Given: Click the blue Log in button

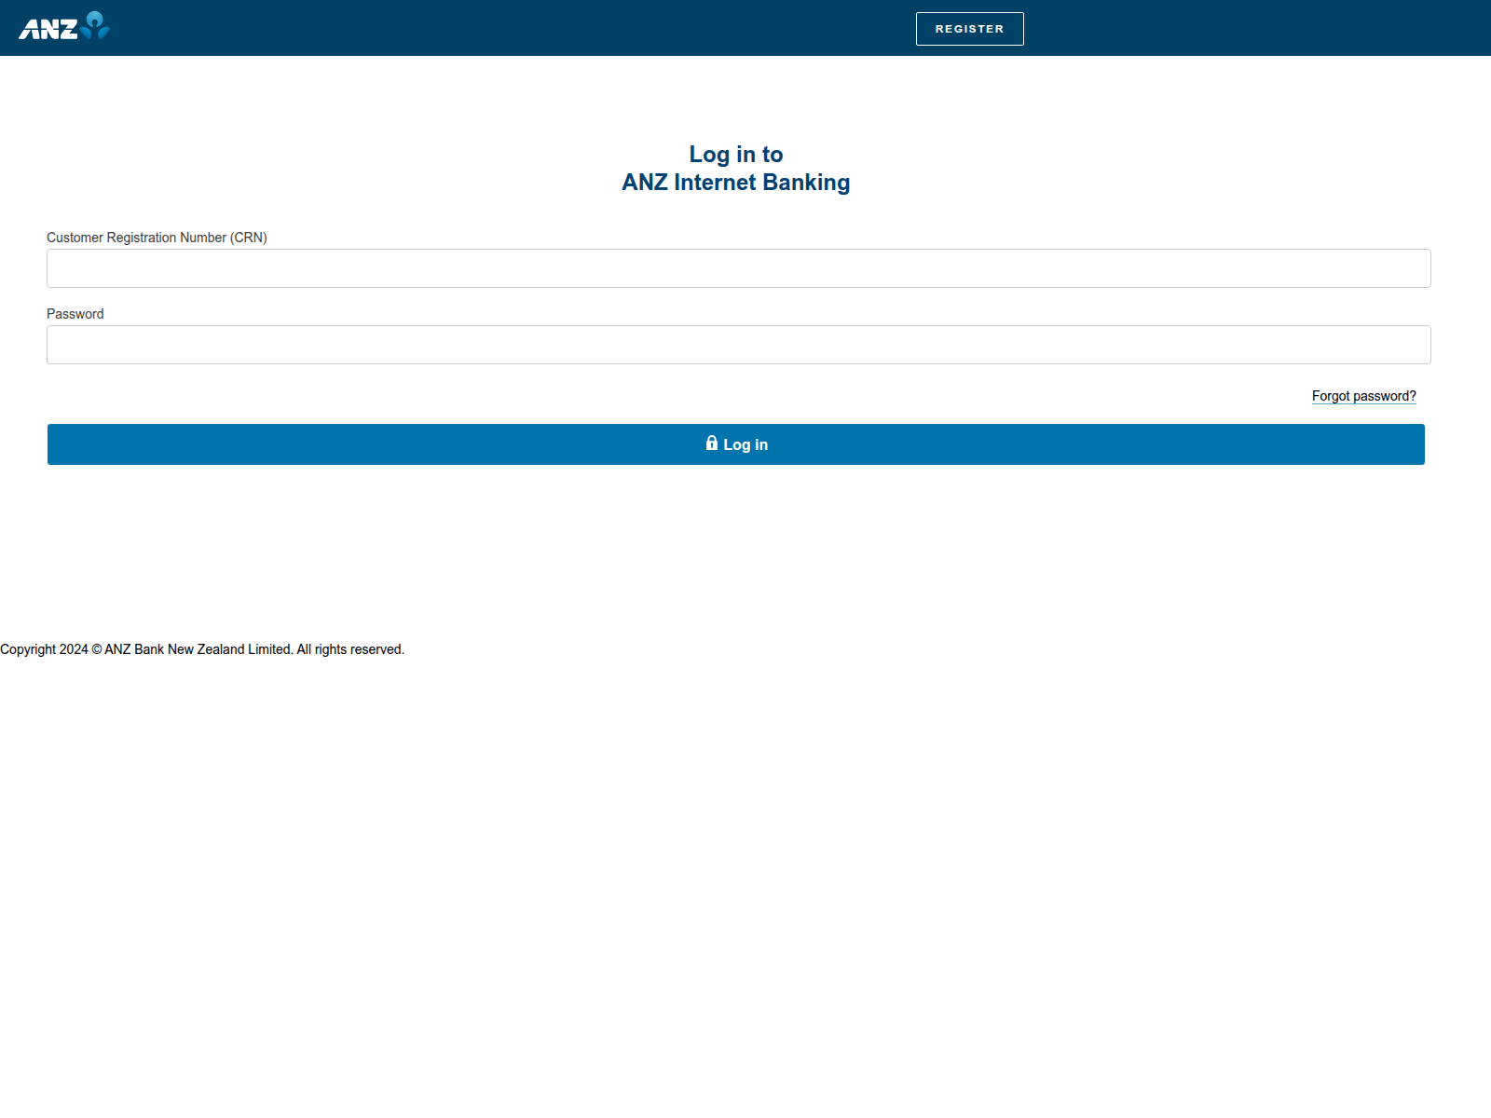Looking at the screenshot, I should (x=736, y=444).
